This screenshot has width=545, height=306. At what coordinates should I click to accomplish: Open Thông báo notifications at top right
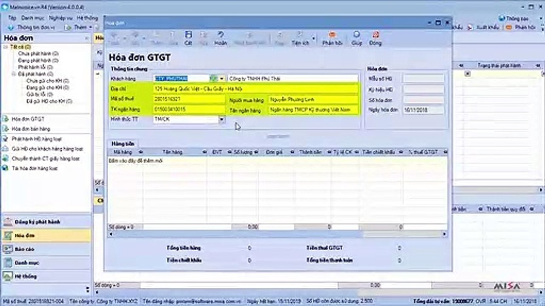pyautogui.click(x=513, y=19)
